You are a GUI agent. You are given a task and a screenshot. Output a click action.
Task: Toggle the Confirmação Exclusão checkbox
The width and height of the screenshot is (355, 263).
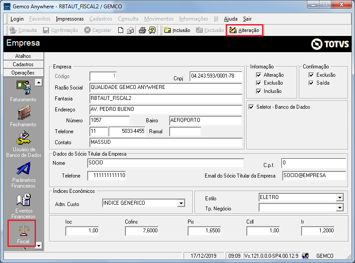click(311, 75)
